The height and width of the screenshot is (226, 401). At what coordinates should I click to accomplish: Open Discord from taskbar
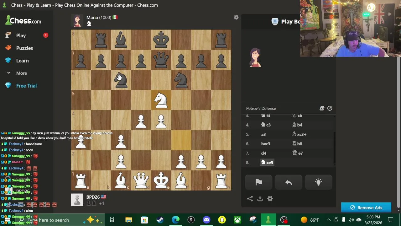[206, 220]
